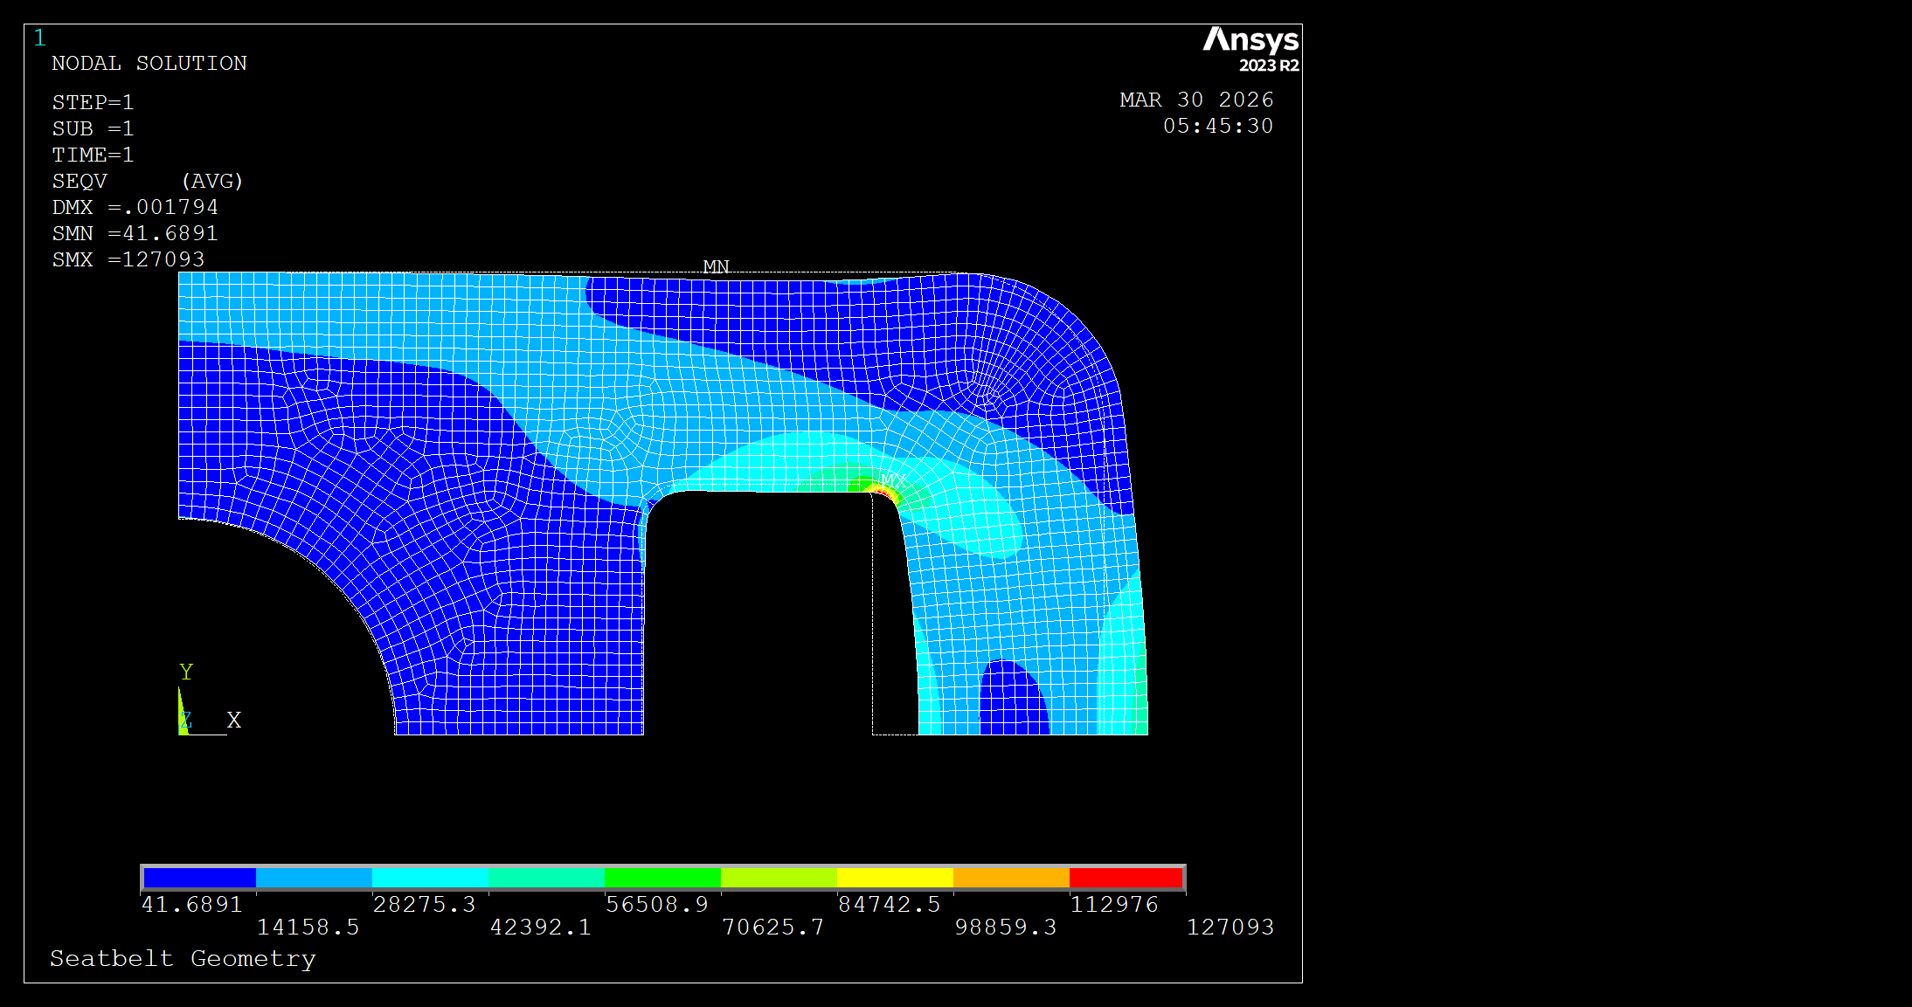Click the orange legend color band
The width and height of the screenshot is (1912, 1007).
point(1010,877)
